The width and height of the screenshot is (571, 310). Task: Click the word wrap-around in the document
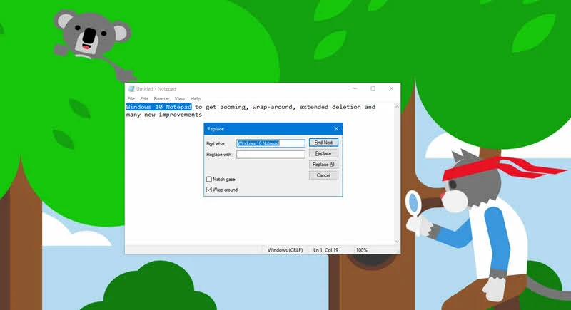(273, 107)
